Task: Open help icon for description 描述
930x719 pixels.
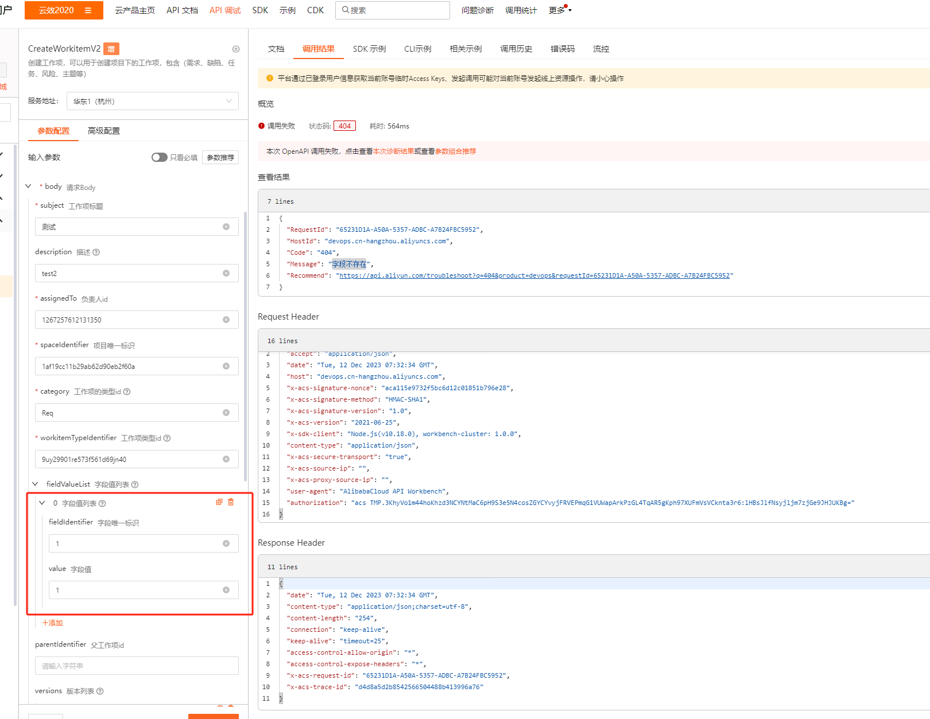Action: 96,252
